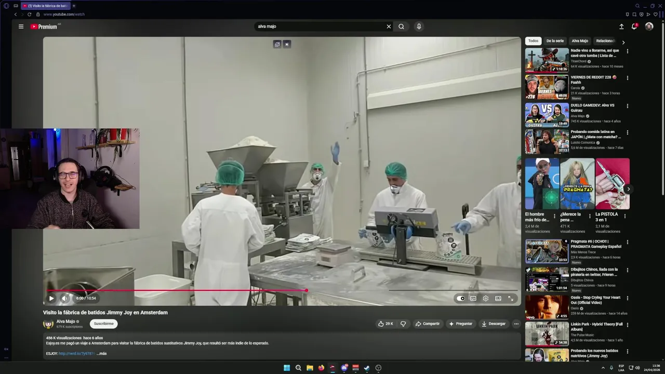The height and width of the screenshot is (374, 665).
Task: Toggle the autoplay switch in player
Action: [x=461, y=298]
